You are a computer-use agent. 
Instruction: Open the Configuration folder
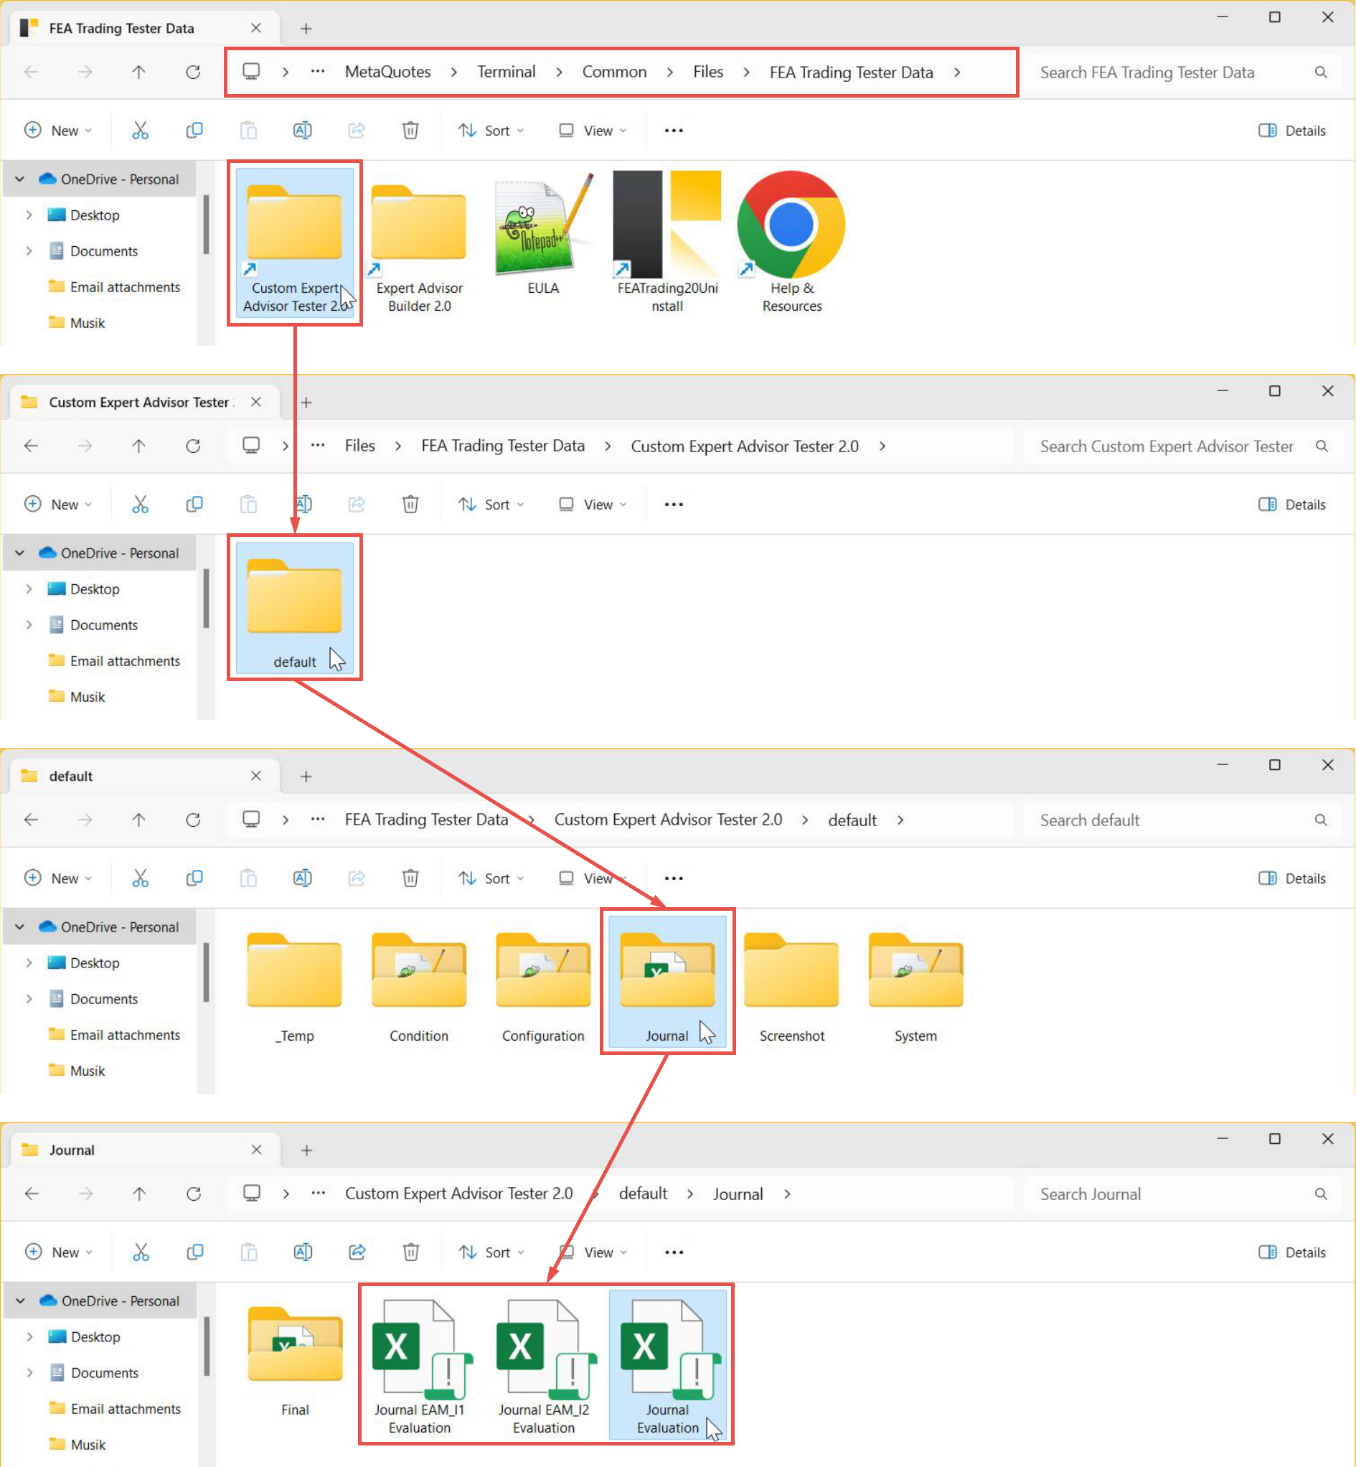[x=543, y=987]
